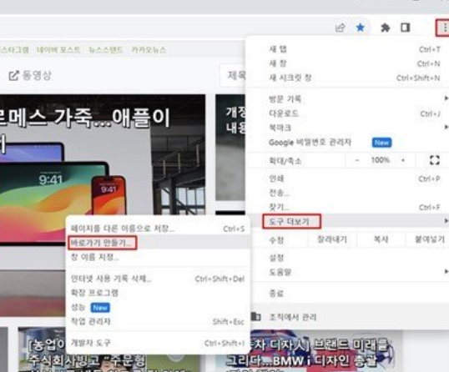Open 작업 관리자 in the submenu
449x372 pixels.
tap(158, 322)
